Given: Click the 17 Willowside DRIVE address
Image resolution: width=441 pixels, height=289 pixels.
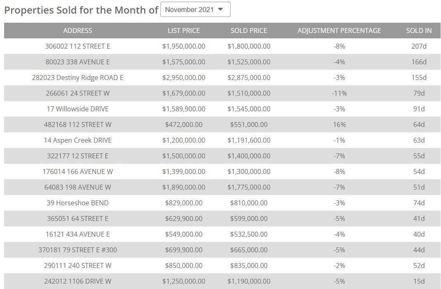Looking at the screenshot, I should tap(78, 109).
